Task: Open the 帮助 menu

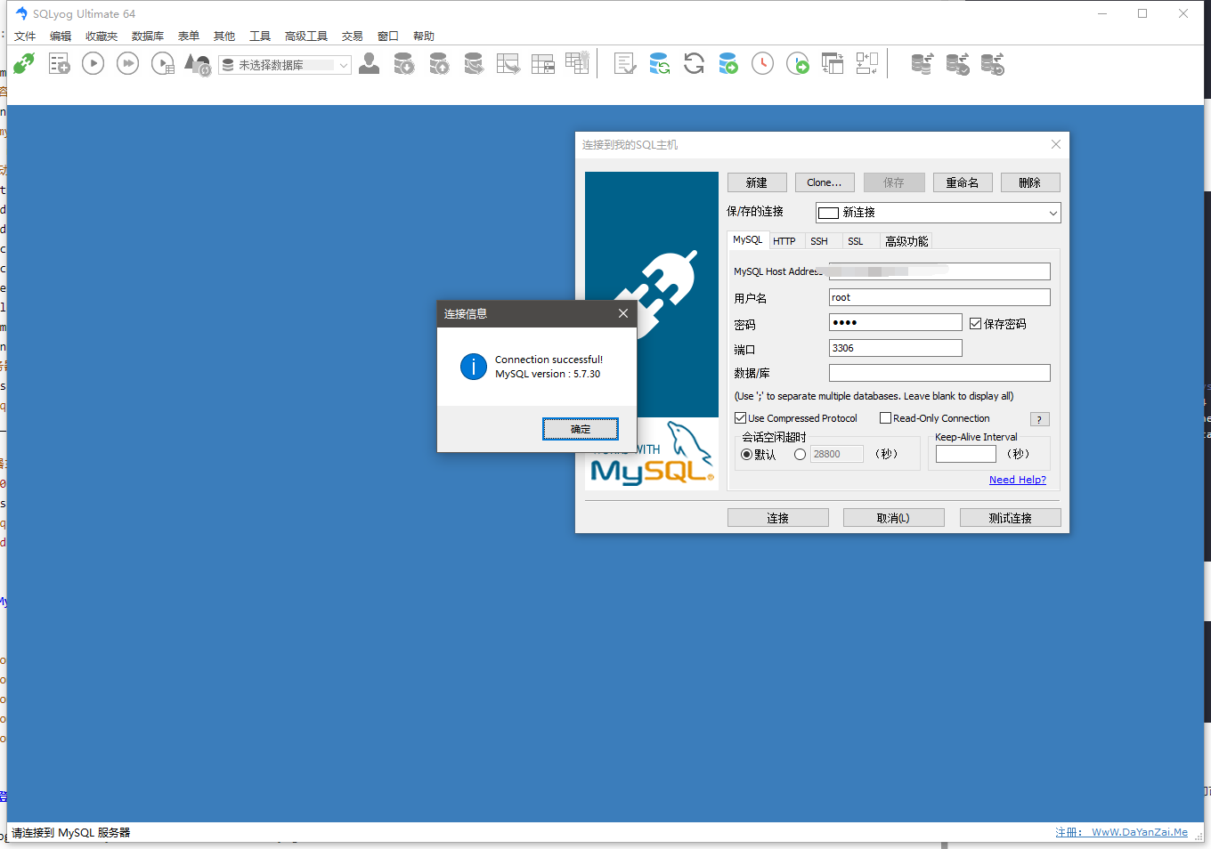Action: (424, 36)
